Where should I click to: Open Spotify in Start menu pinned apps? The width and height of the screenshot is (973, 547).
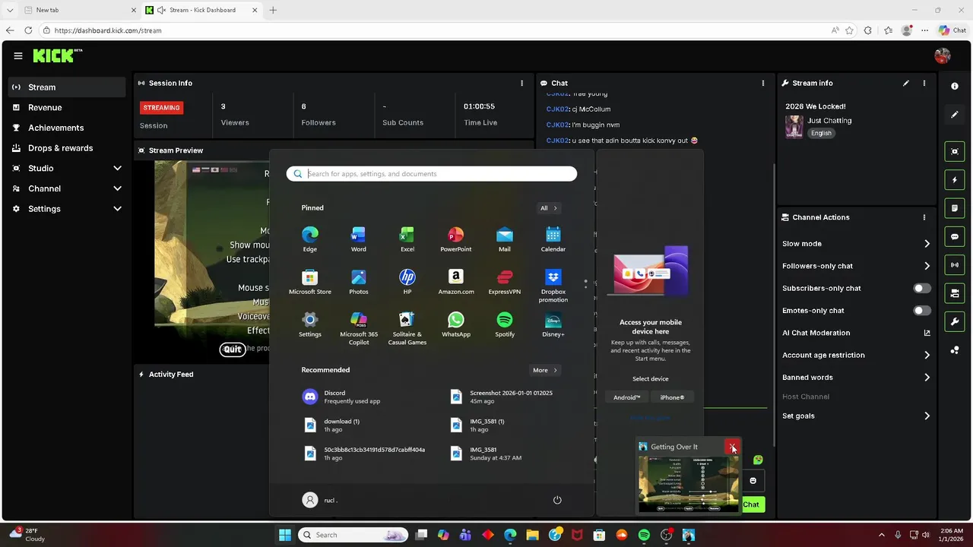(x=505, y=324)
